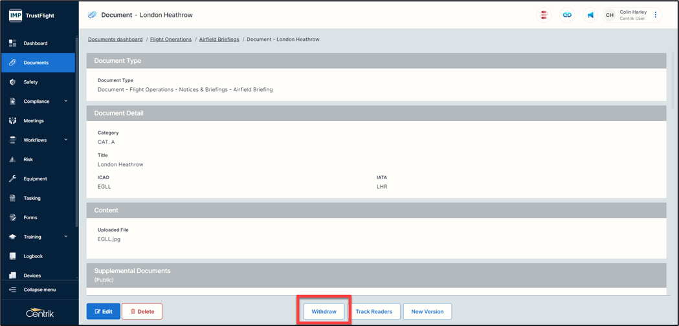Click the Title value London Heathrow
Screen dimensions: 679x326
pos(120,164)
